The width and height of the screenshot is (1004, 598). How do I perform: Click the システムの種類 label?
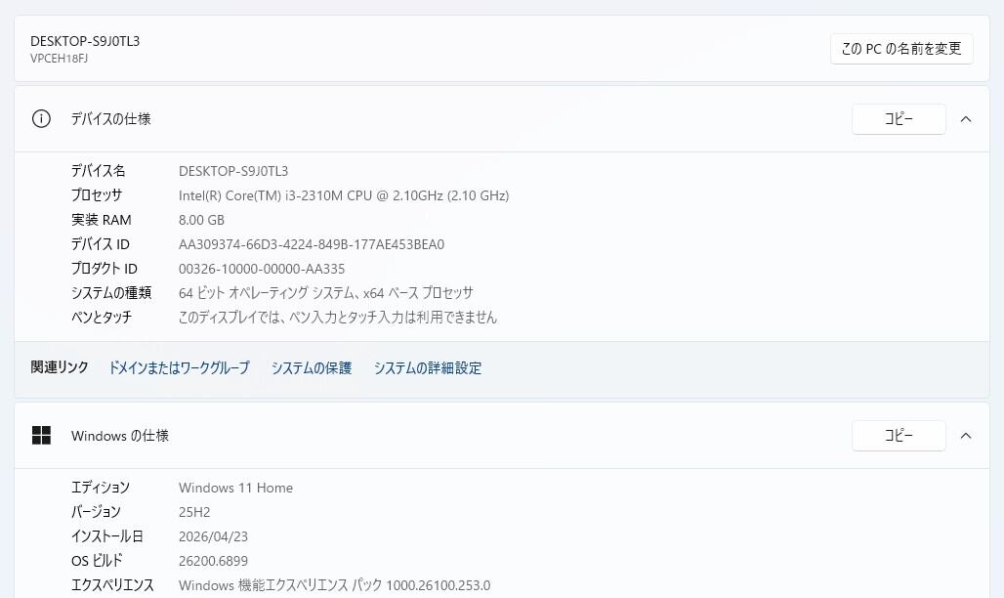[110, 293]
